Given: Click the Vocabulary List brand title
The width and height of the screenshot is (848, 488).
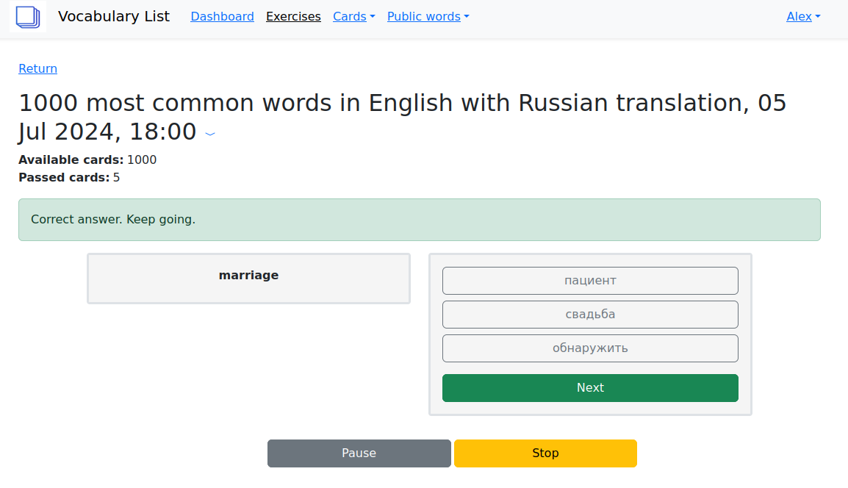Looking at the screenshot, I should tap(114, 16).
